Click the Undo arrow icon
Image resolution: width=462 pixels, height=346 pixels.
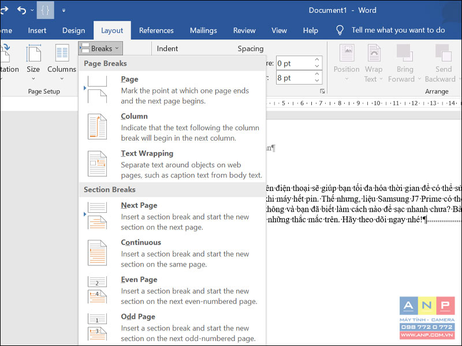[21, 10]
